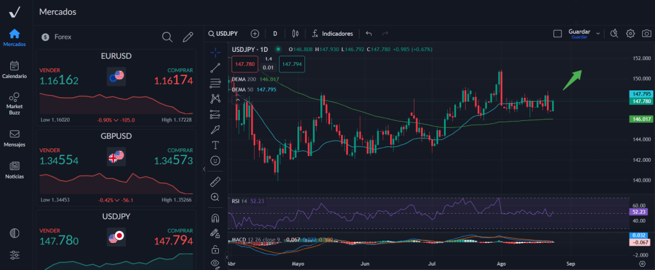This screenshot has width=655, height=270.
Task: Open the Calendario section
Action: point(14,70)
